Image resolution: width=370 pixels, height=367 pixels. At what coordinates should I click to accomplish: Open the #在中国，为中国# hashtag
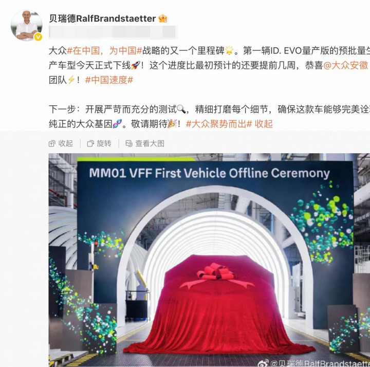point(105,51)
